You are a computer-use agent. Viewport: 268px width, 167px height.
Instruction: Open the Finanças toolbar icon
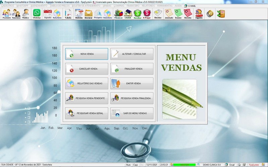click(x=119, y=14)
